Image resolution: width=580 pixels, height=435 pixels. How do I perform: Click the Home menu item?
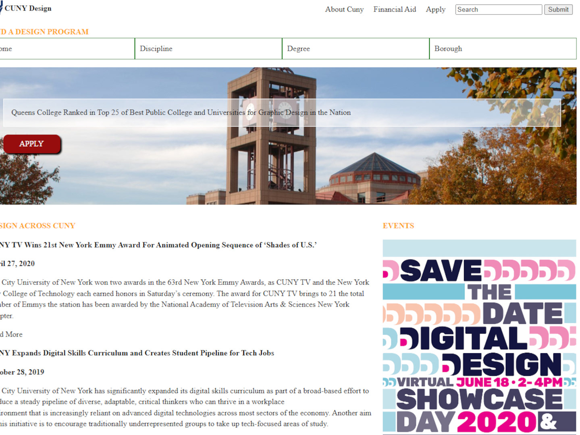coord(67,49)
